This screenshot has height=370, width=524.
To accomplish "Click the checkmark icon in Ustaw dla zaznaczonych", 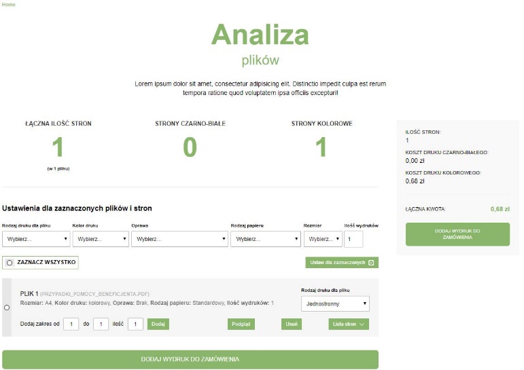I will [x=371, y=263].
